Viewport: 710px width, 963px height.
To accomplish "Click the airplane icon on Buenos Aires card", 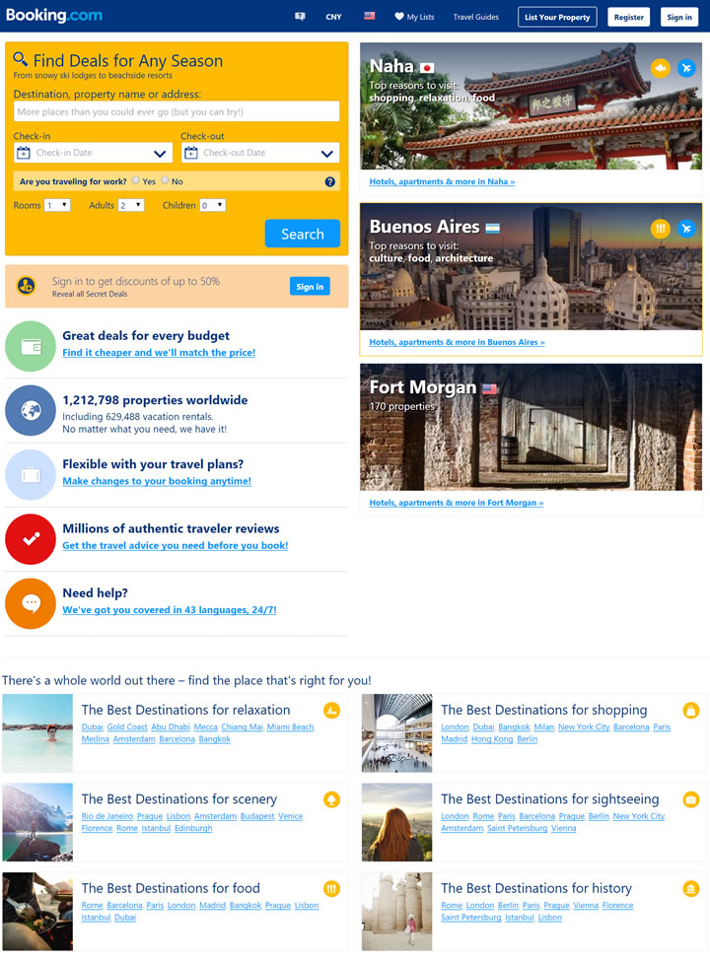I will point(686,229).
